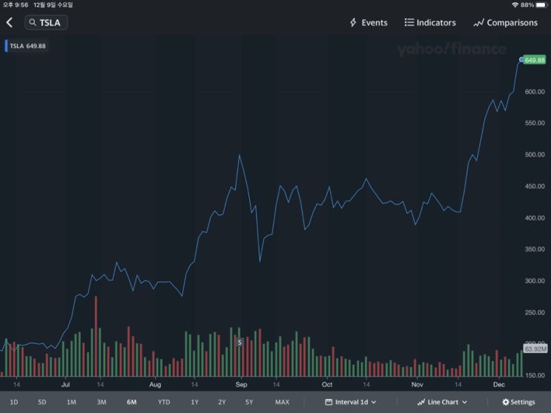Click the blue TSLA series color bar
The width and height of the screenshot is (551, 413).
[6, 46]
